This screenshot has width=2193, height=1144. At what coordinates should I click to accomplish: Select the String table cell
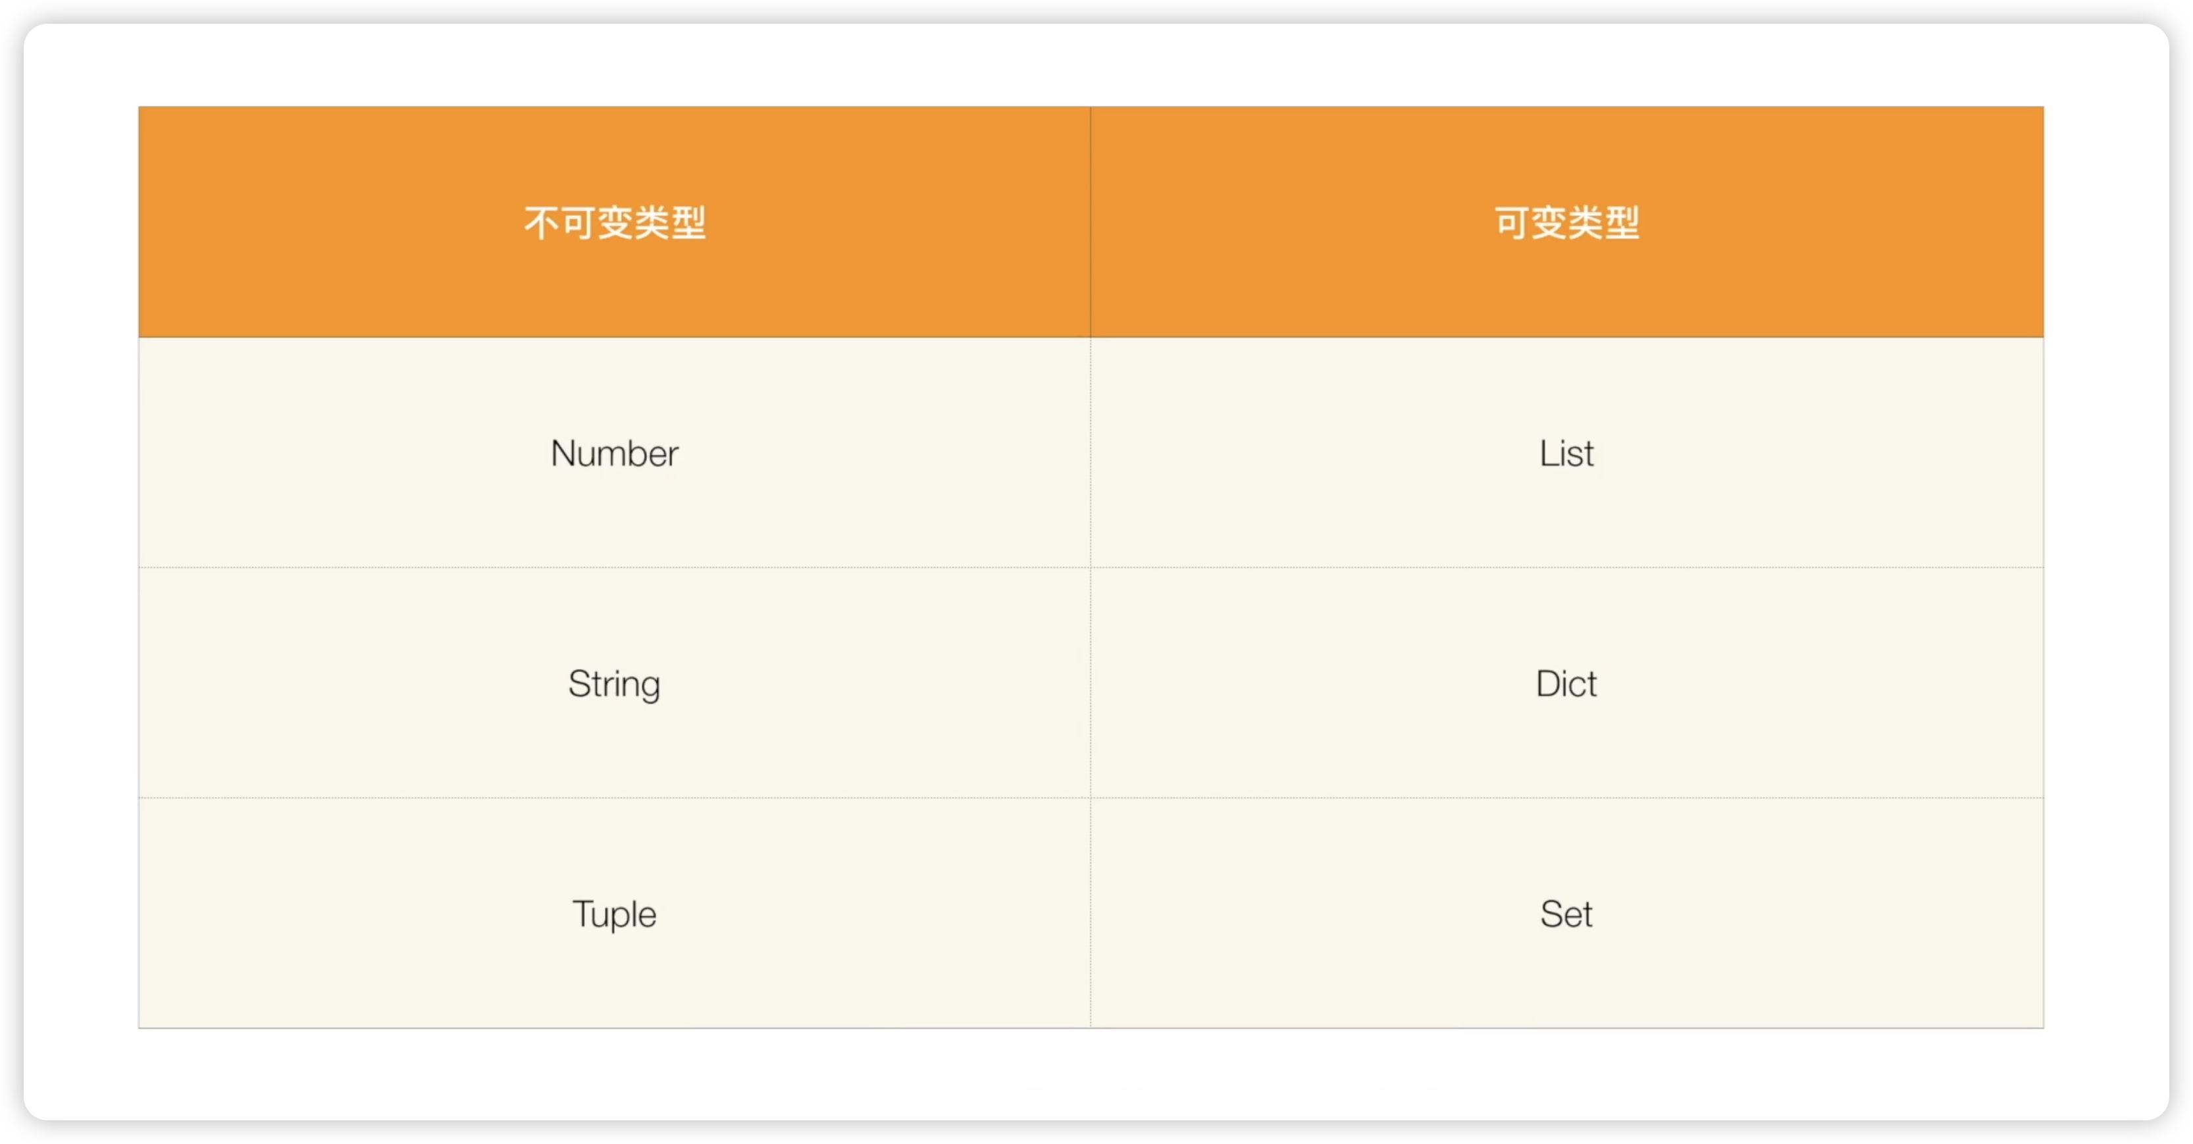(x=614, y=683)
